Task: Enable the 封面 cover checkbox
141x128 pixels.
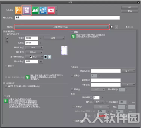Action: (x=72, y=32)
